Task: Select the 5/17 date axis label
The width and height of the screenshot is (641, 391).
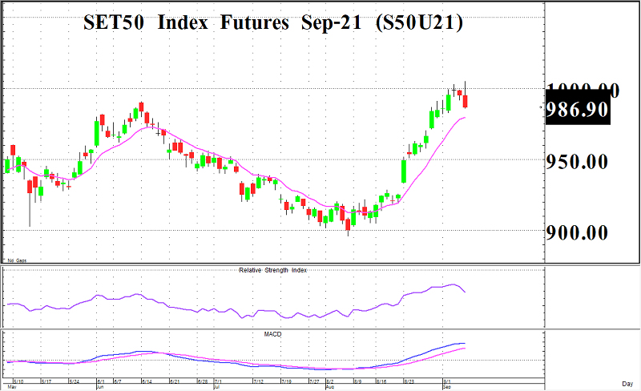Action: tap(46, 381)
